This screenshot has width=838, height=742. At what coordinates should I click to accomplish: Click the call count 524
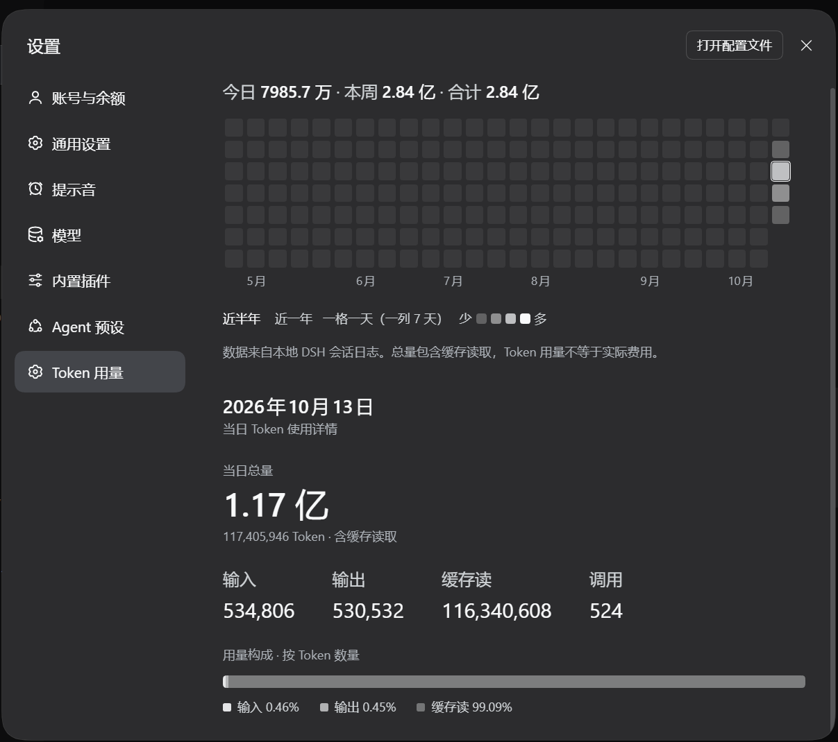(606, 611)
